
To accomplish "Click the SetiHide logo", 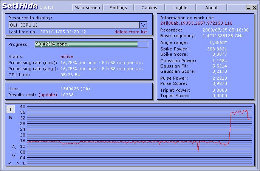I will coord(20,6).
